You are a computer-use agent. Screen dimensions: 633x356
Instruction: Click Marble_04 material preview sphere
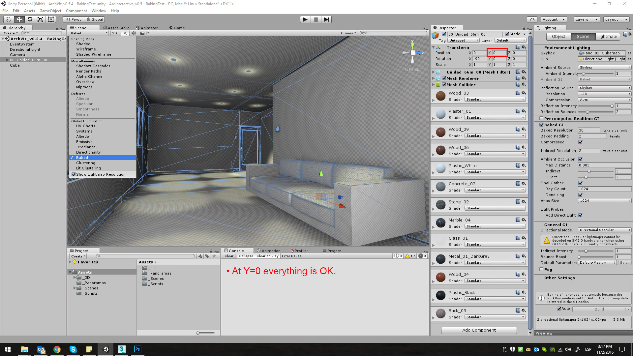(441, 223)
